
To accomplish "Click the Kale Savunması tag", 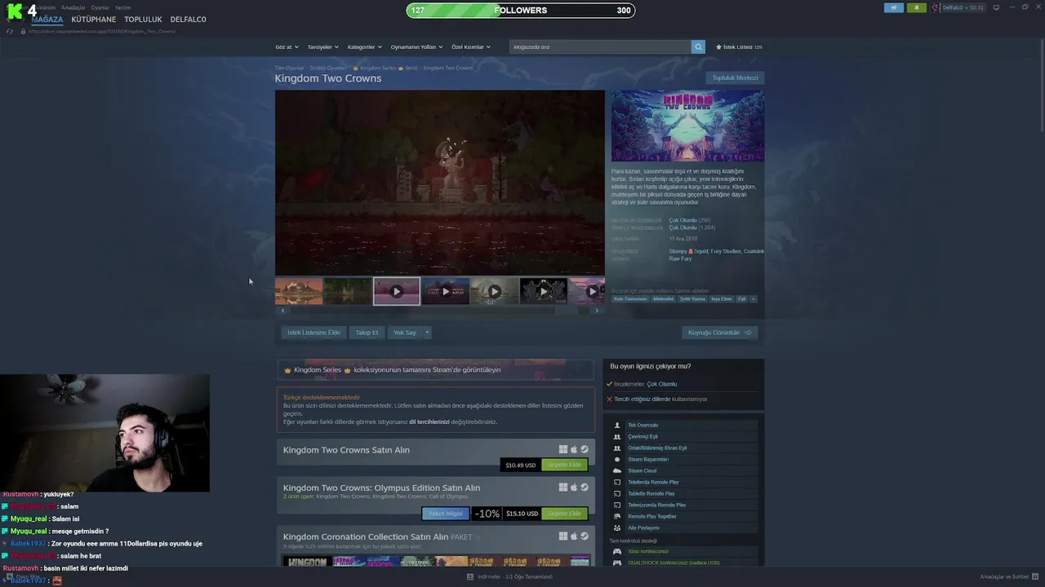I will (x=630, y=299).
